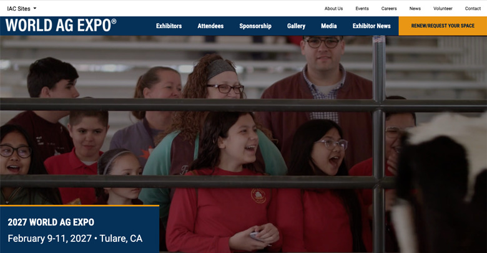Image resolution: width=487 pixels, height=253 pixels.
Task: Open the About Us page
Action: point(333,8)
